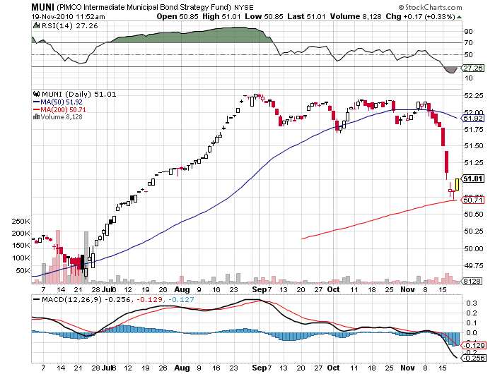495x374 pixels.
Task: Click the StockCharts.com copyright label
Action: tap(430, 7)
